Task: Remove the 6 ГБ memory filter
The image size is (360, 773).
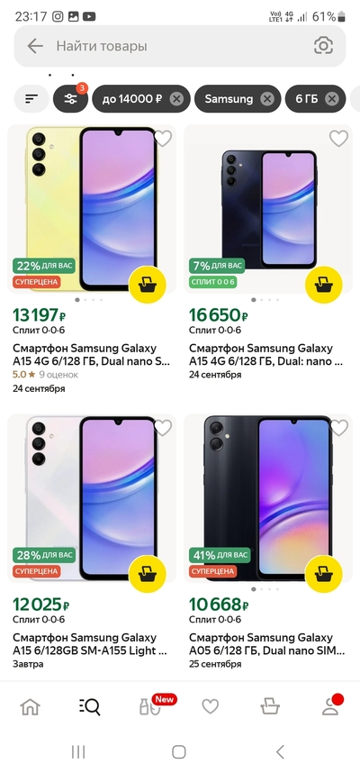Action: 332,99
